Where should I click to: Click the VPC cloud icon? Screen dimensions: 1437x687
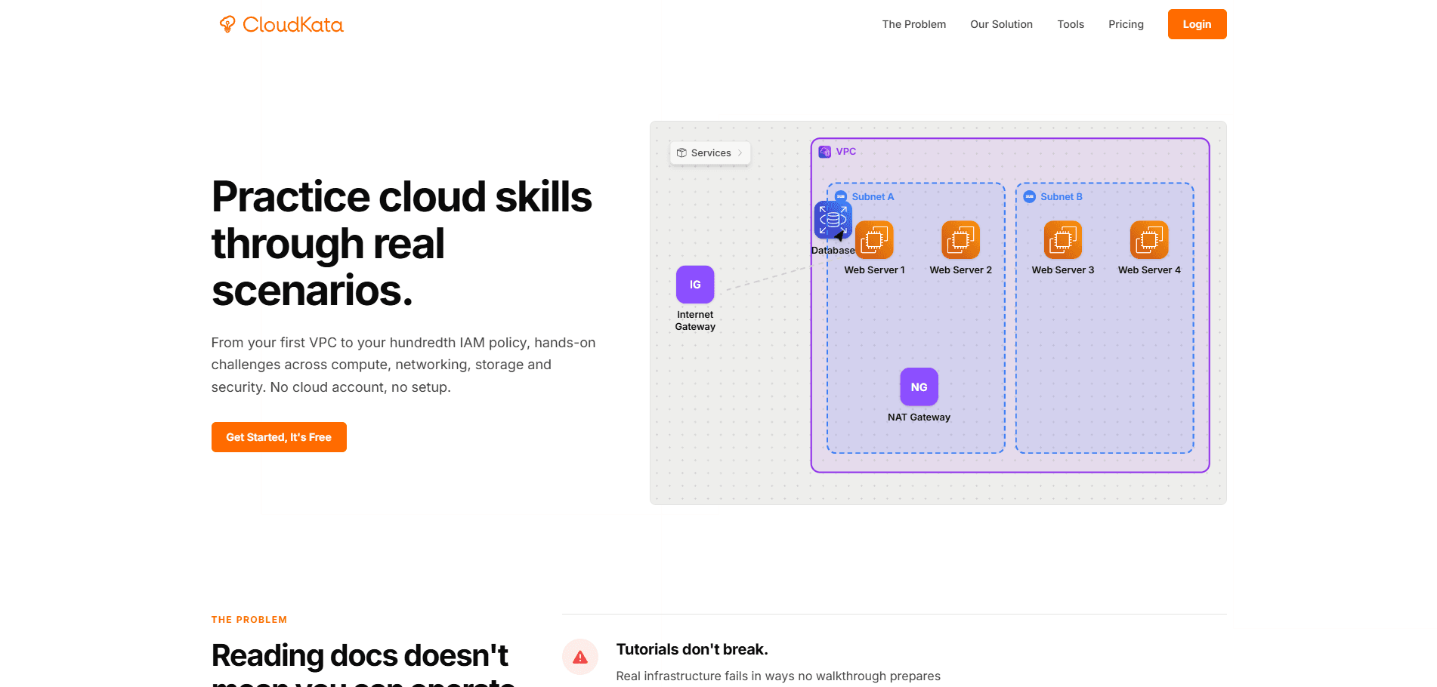(825, 152)
